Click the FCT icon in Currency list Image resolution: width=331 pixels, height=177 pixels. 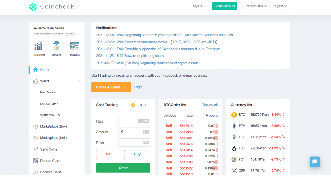tap(234, 160)
